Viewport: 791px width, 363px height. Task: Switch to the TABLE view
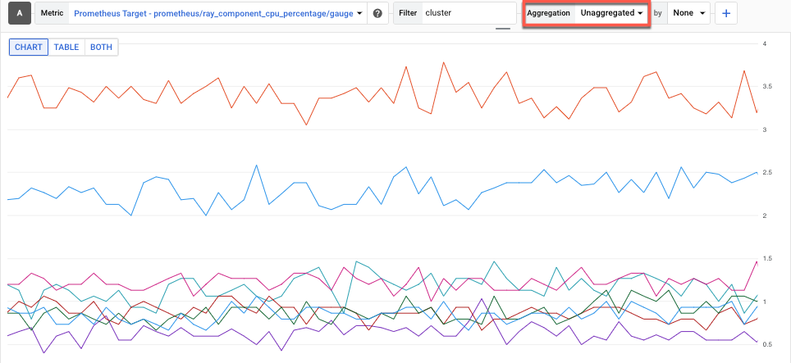click(66, 47)
